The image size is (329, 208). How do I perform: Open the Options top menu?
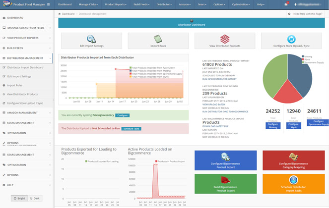tap(219, 4)
